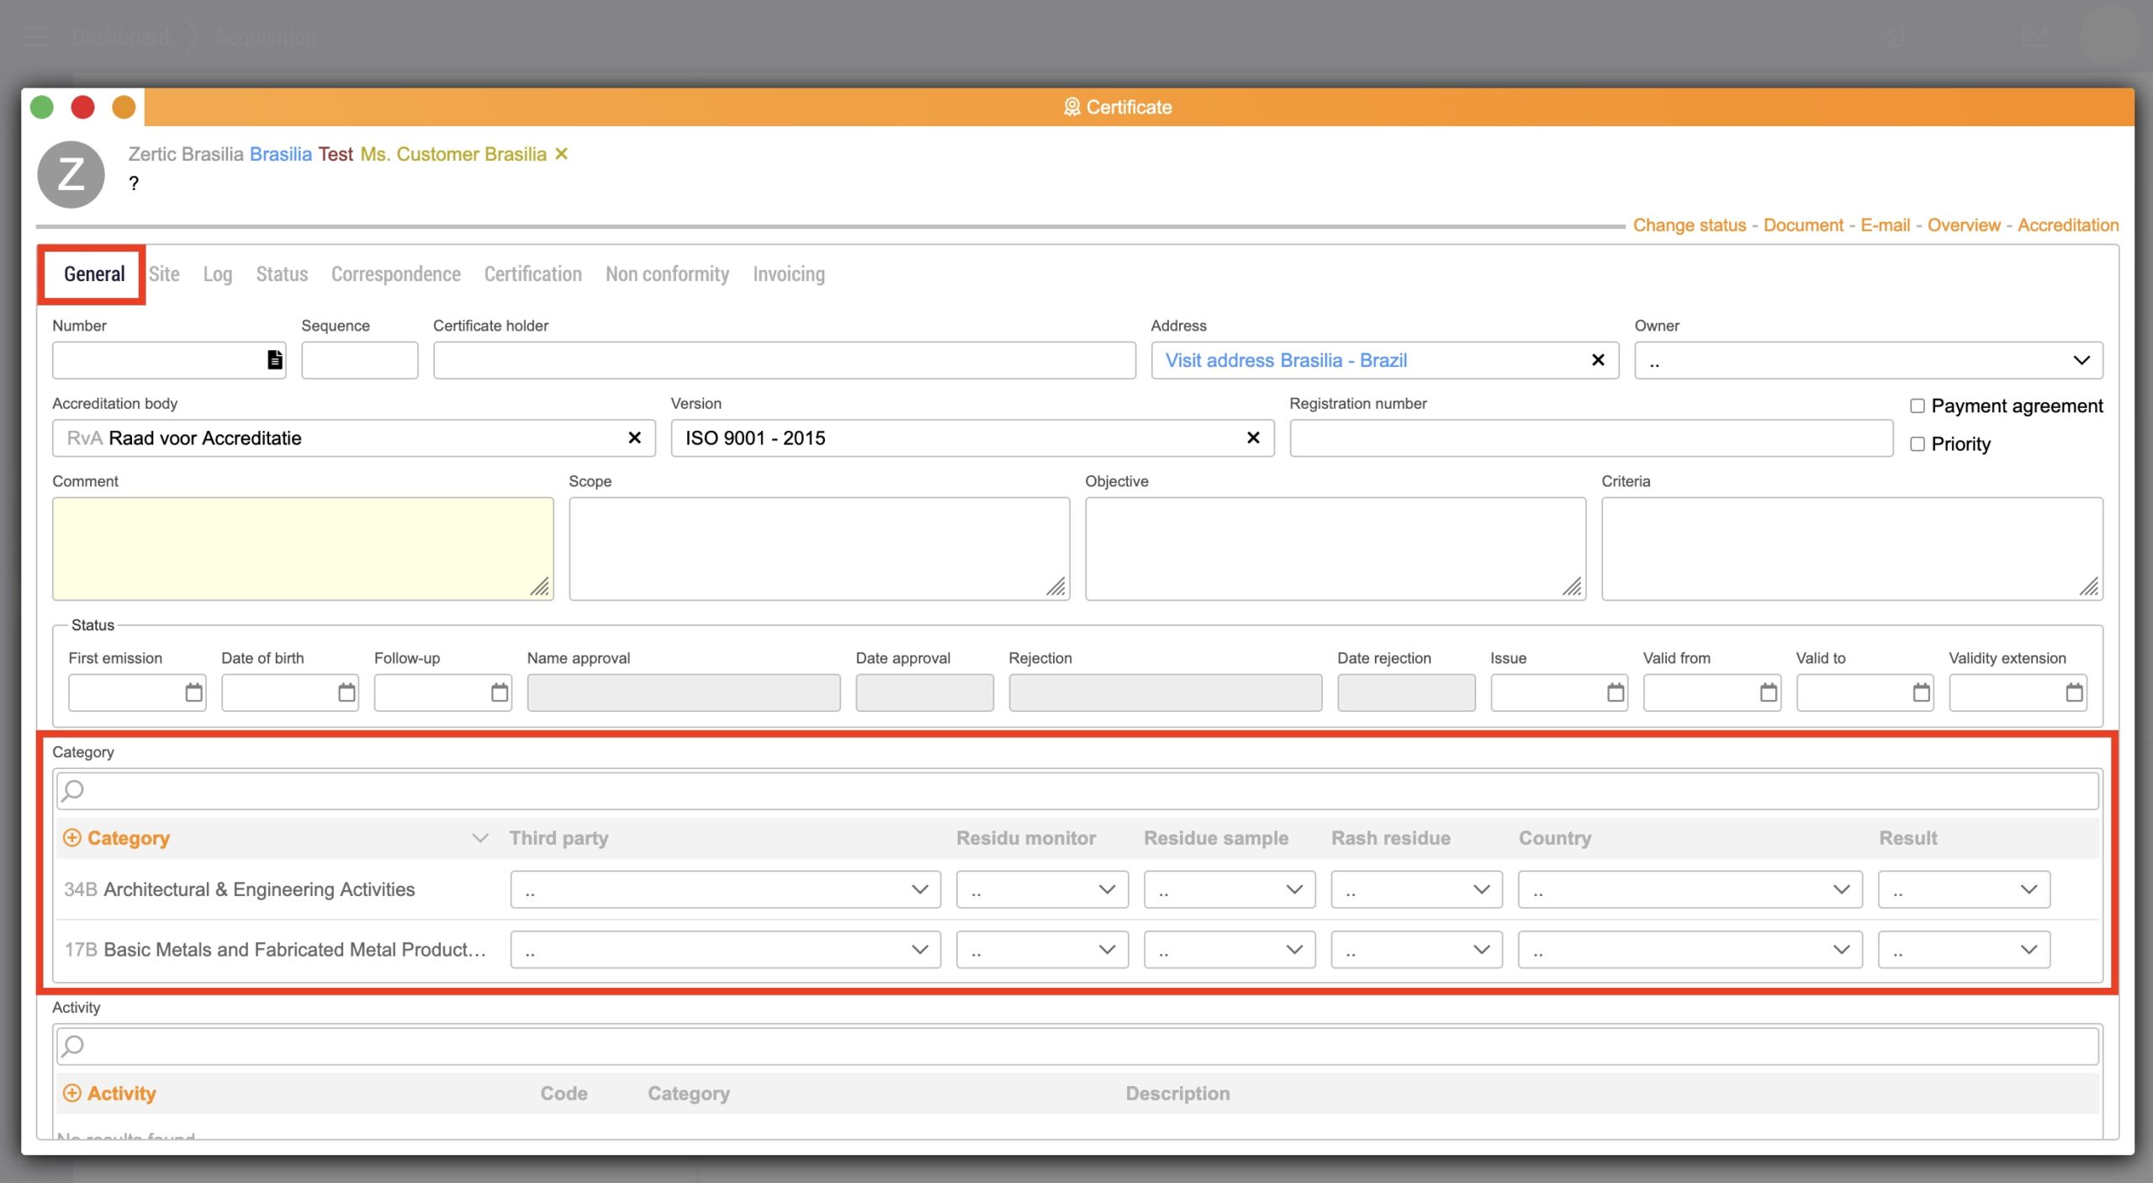The width and height of the screenshot is (2153, 1183).
Task: Open the First emission calendar picker
Action: pos(193,692)
